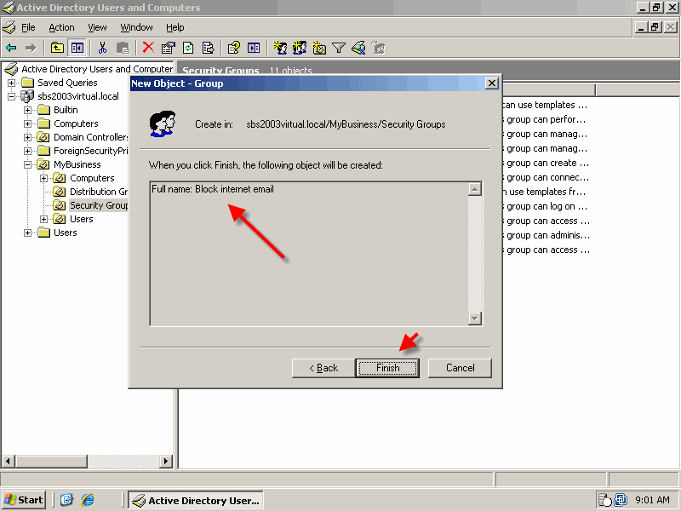The height and width of the screenshot is (511, 681).
Task: Click the Add to group toolbar icon
Action: click(379, 48)
